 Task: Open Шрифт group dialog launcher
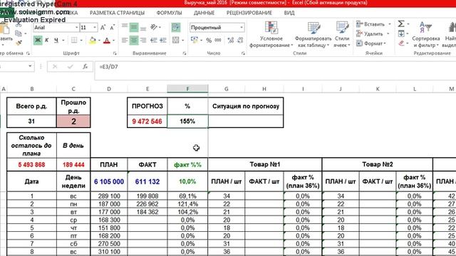(115, 53)
